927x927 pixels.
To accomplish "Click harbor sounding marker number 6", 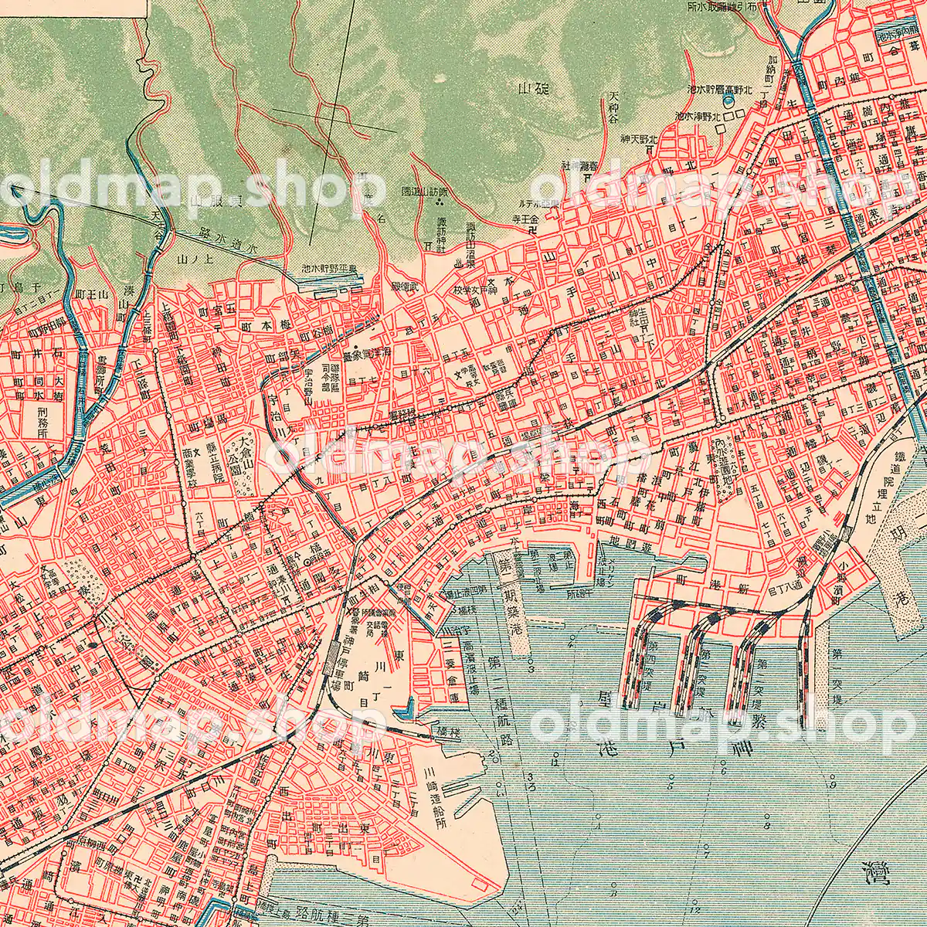I will pos(722,770).
